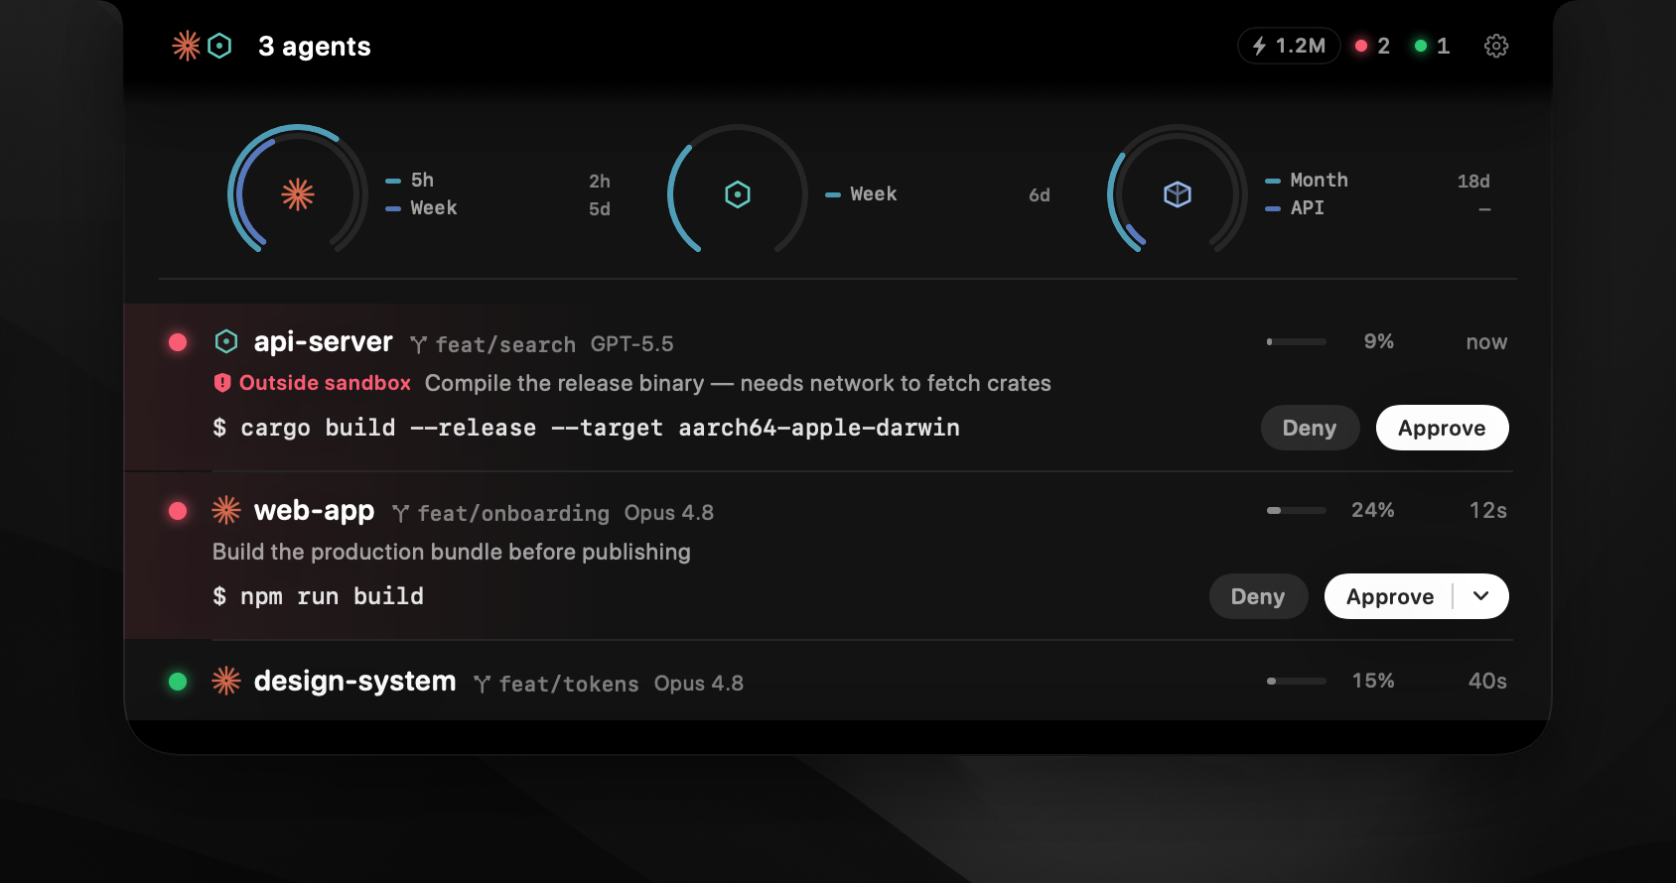Click the red status count 2

pos(1372,46)
